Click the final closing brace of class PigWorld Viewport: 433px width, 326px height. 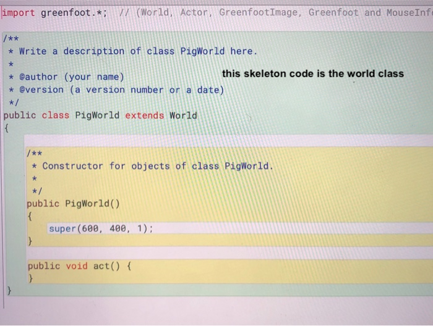pyautogui.click(x=9, y=290)
